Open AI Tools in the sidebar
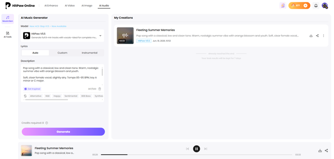334x159 pixels. point(8,35)
